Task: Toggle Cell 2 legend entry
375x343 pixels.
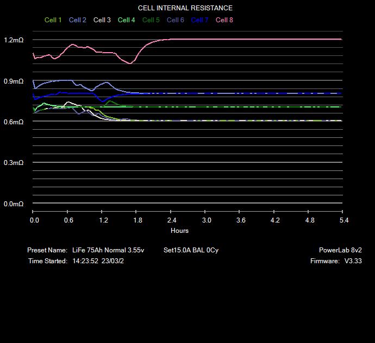Action: pos(77,20)
